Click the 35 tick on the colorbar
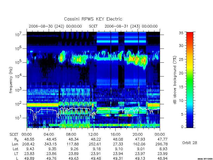213x160 pixels. tap(181, 33)
